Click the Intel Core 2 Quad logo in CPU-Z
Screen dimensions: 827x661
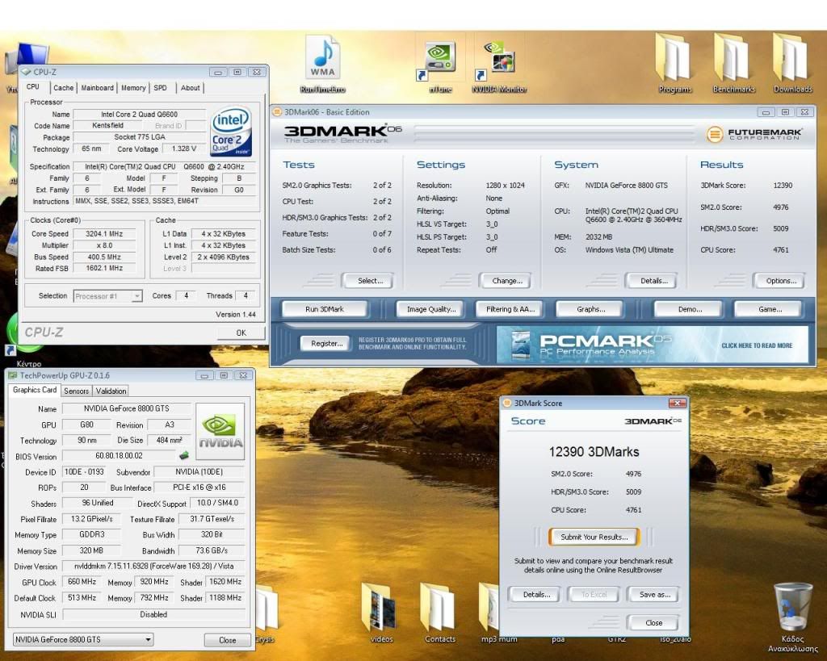point(232,133)
